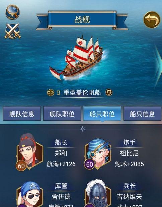Tap the 舍伍德 storekeeper portrait
162x207 pixels.
pyautogui.click(x=30, y=194)
